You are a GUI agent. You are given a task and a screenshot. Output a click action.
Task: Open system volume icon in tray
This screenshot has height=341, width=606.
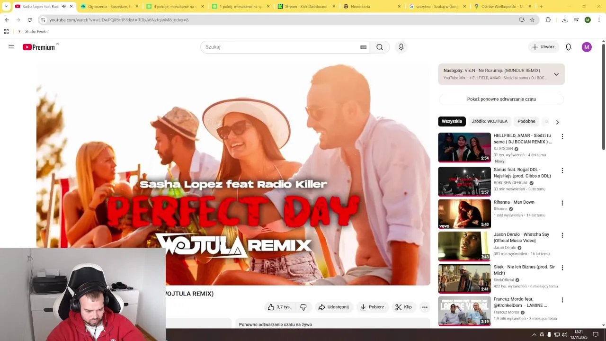[x=564, y=335]
